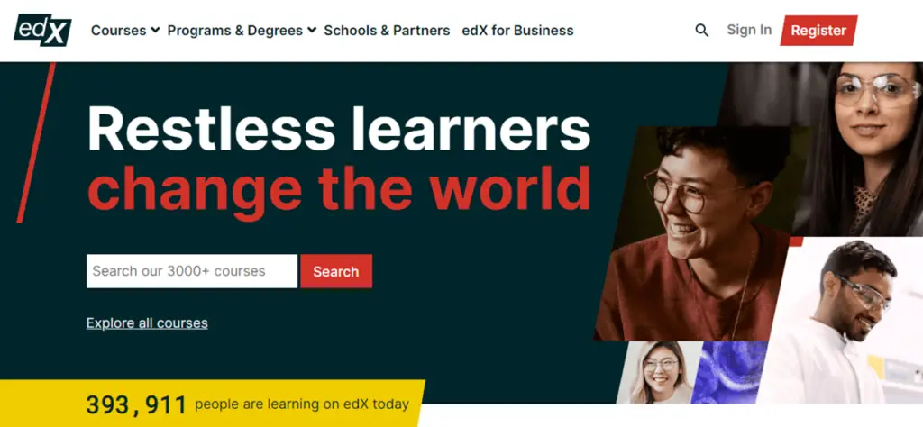923x427 pixels.
Task: Focus the 'Search our 3000+ courses' field
Action: coord(192,271)
